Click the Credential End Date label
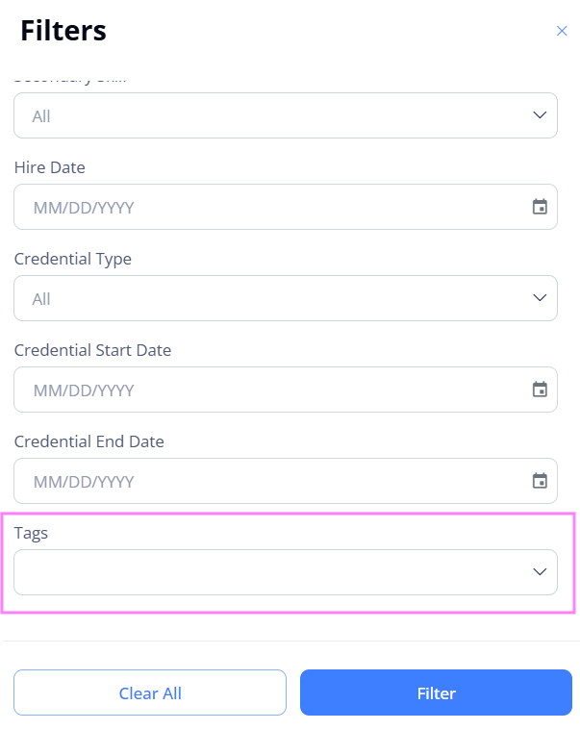The image size is (580, 730). (x=88, y=441)
